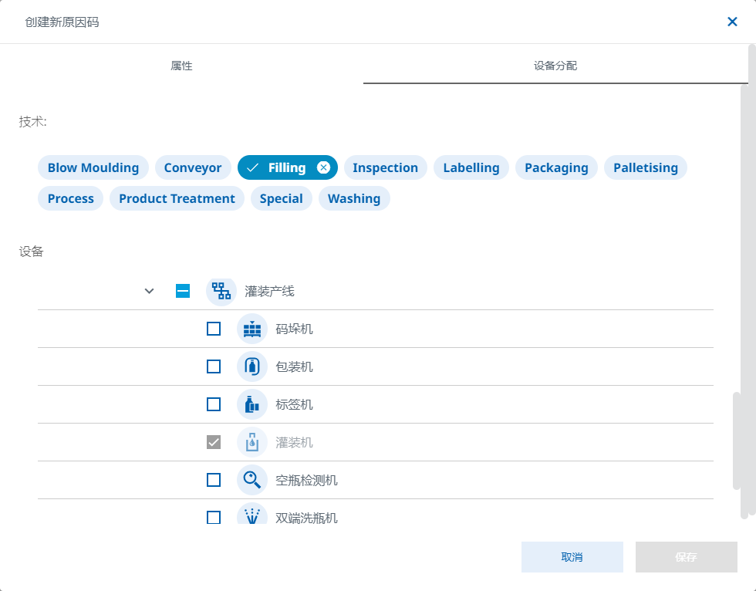Remove Filling filter via its x icon
Image resolution: width=756 pixels, height=591 pixels.
click(x=323, y=168)
